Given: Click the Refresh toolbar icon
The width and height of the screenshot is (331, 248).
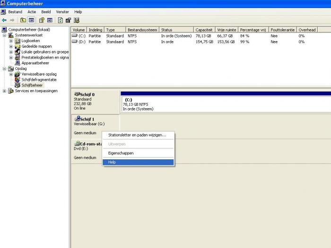Looking at the screenshot, I should click(60, 20).
